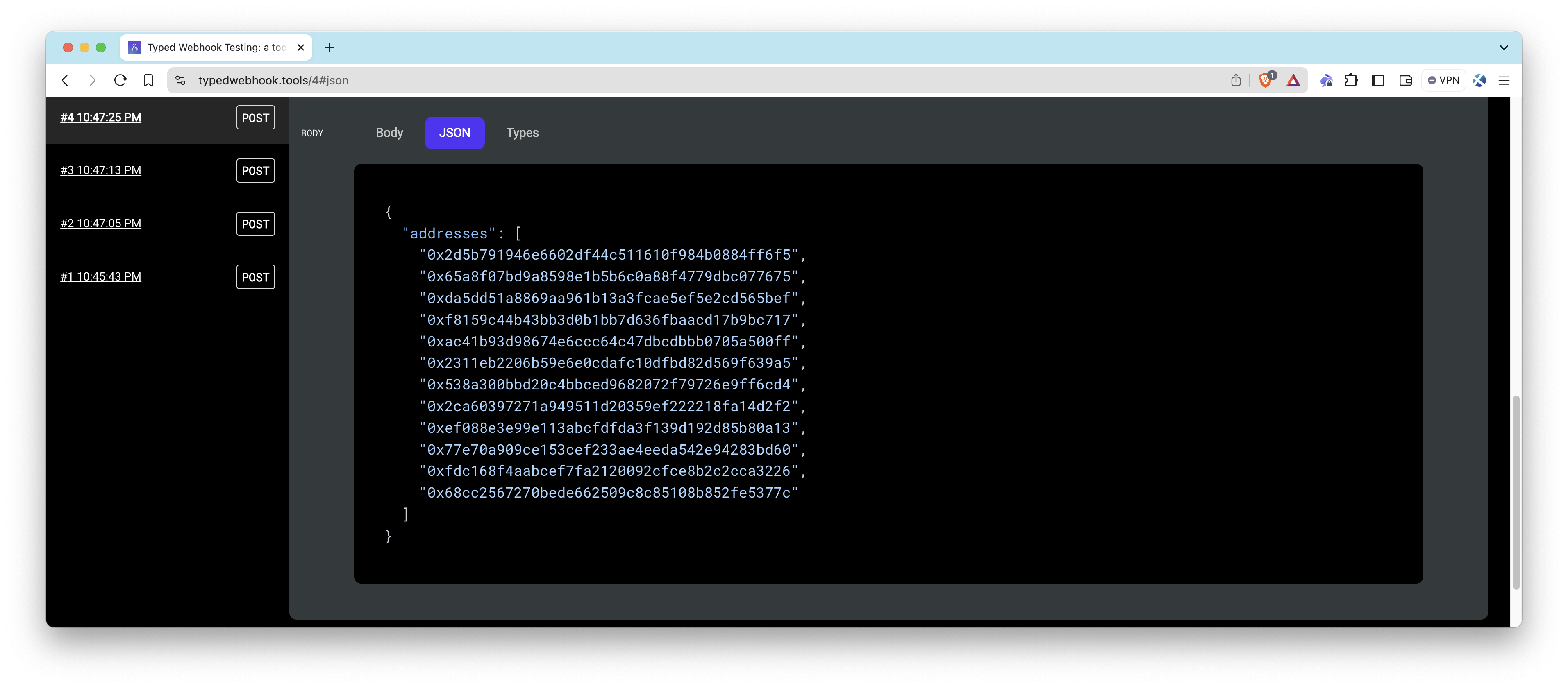Screen dimensions: 1568x688
Task: Close the Typed Webhook Testing tab
Action: pyautogui.click(x=301, y=48)
